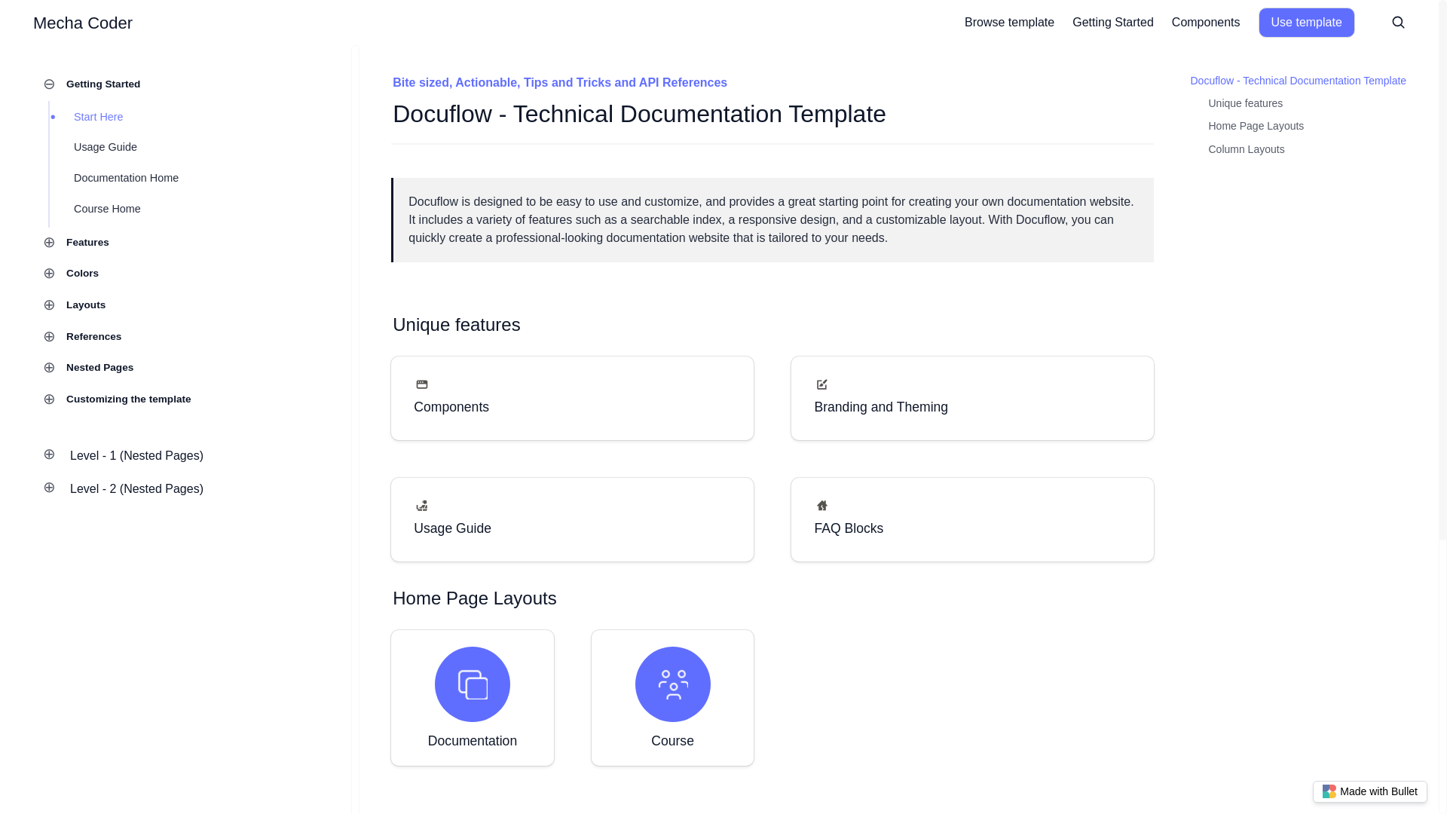Open the Made with Bullet badge
This screenshot has height=814, width=1447.
1369,791
